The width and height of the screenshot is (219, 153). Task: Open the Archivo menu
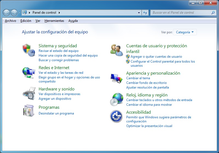[10, 21]
